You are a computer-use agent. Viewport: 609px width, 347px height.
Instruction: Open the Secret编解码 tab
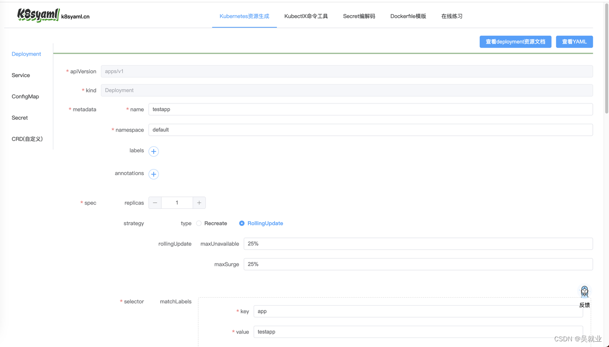pos(359,16)
